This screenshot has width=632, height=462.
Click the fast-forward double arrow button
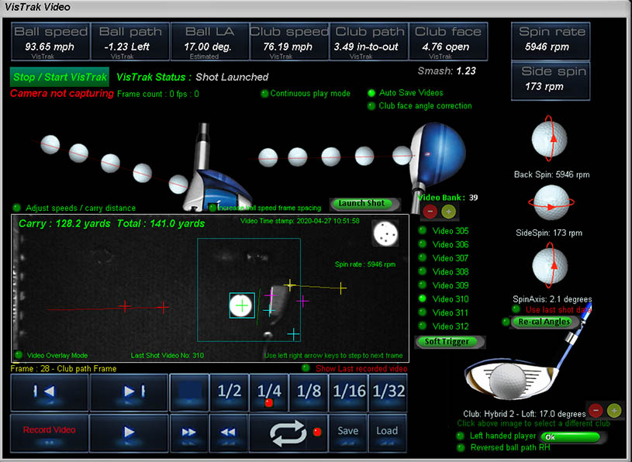(x=189, y=433)
